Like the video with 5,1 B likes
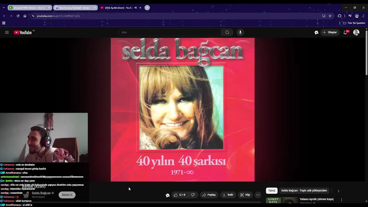 click(180, 195)
